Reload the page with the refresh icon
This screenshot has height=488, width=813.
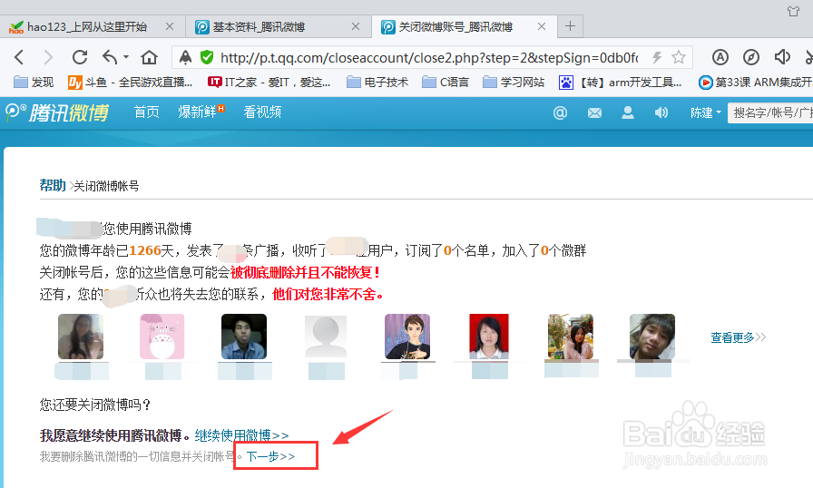(79, 57)
